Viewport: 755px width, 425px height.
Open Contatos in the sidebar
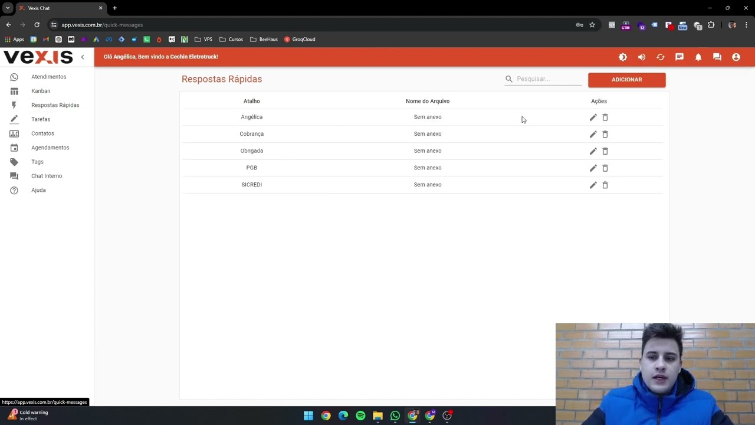pos(47,133)
